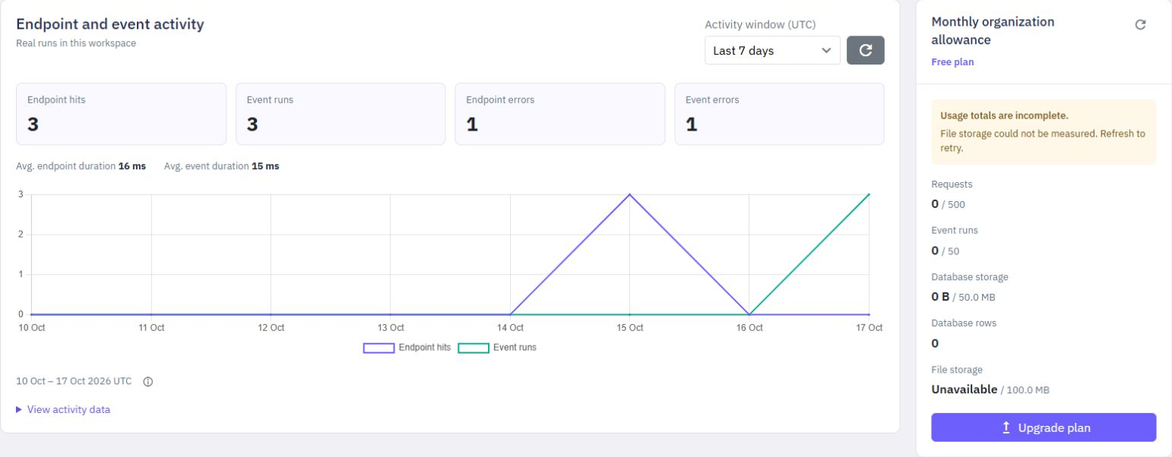This screenshot has width=1172, height=457.
Task: Select the Event errors stat card
Action: click(780, 114)
